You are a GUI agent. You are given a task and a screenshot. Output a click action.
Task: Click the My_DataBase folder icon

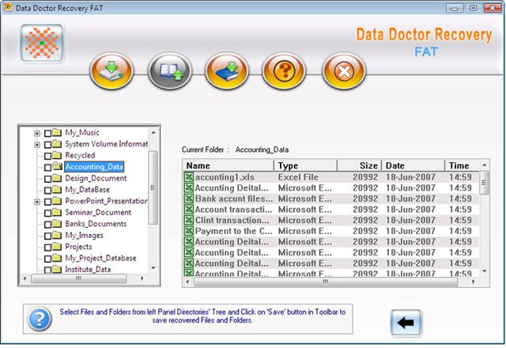coord(57,190)
